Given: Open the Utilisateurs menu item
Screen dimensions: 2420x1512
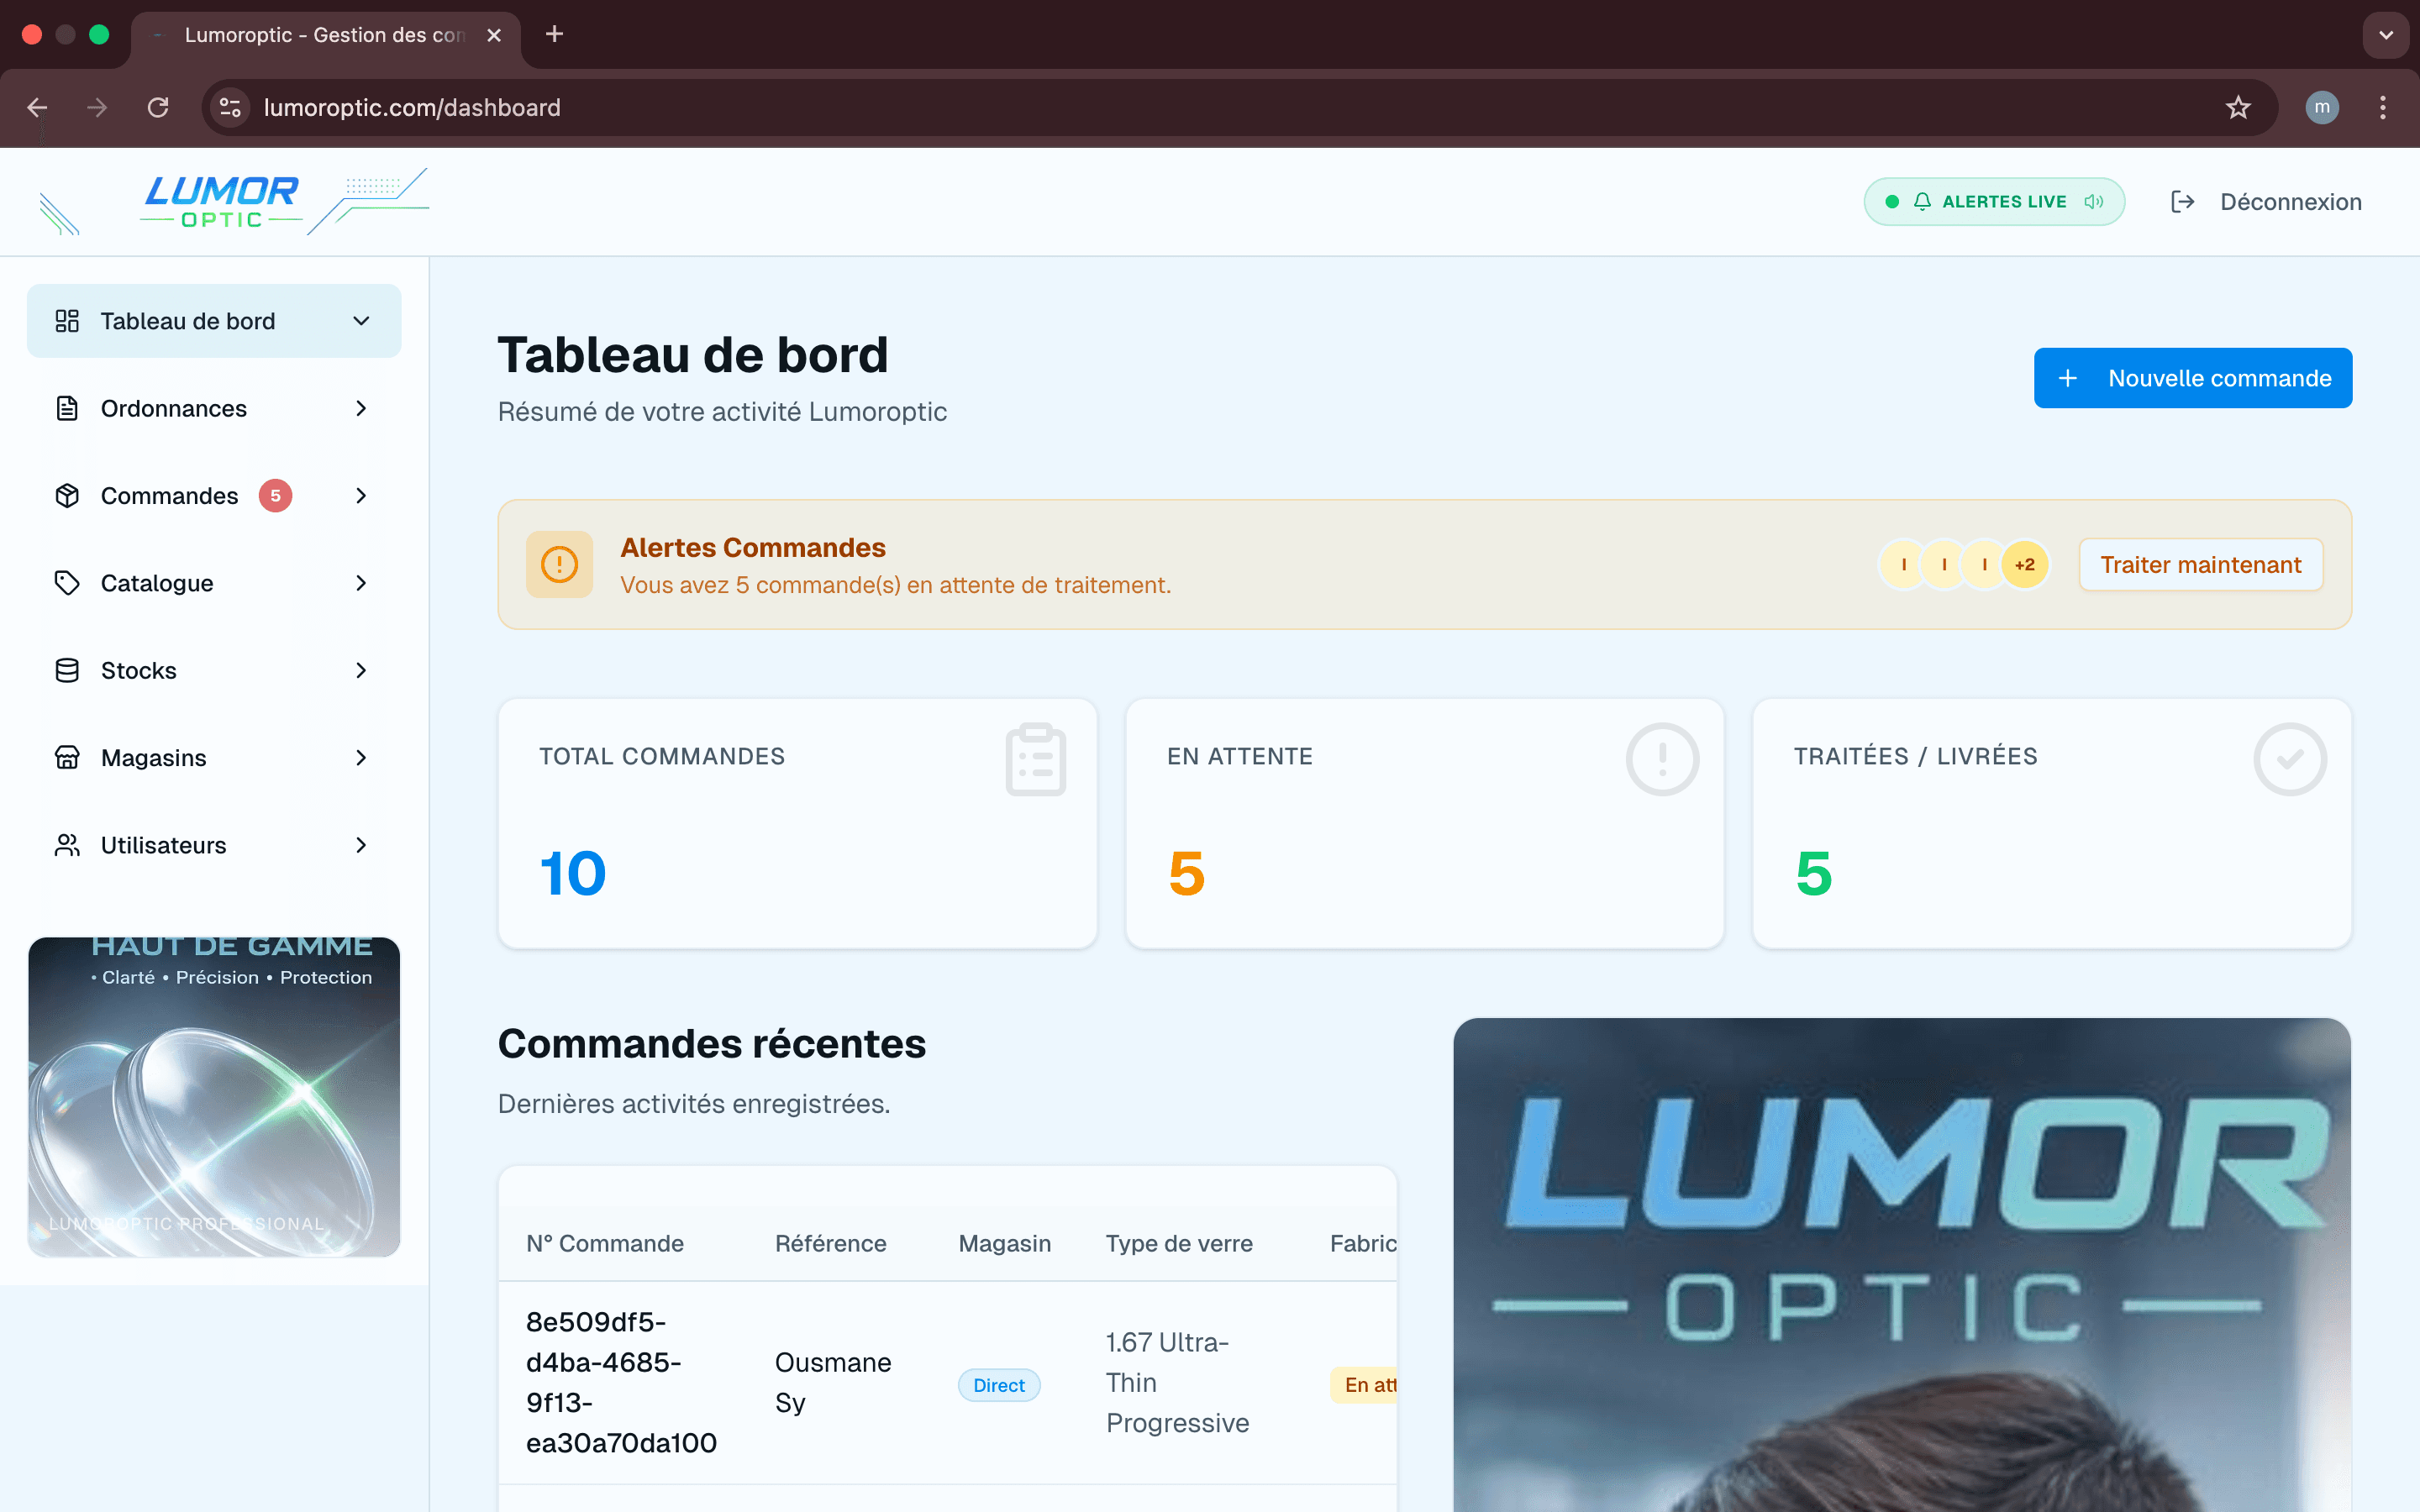Looking at the screenshot, I should point(214,845).
